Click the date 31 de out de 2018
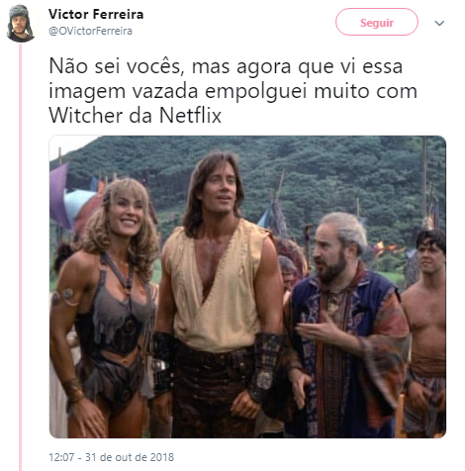This screenshot has width=465, height=471. (x=130, y=457)
